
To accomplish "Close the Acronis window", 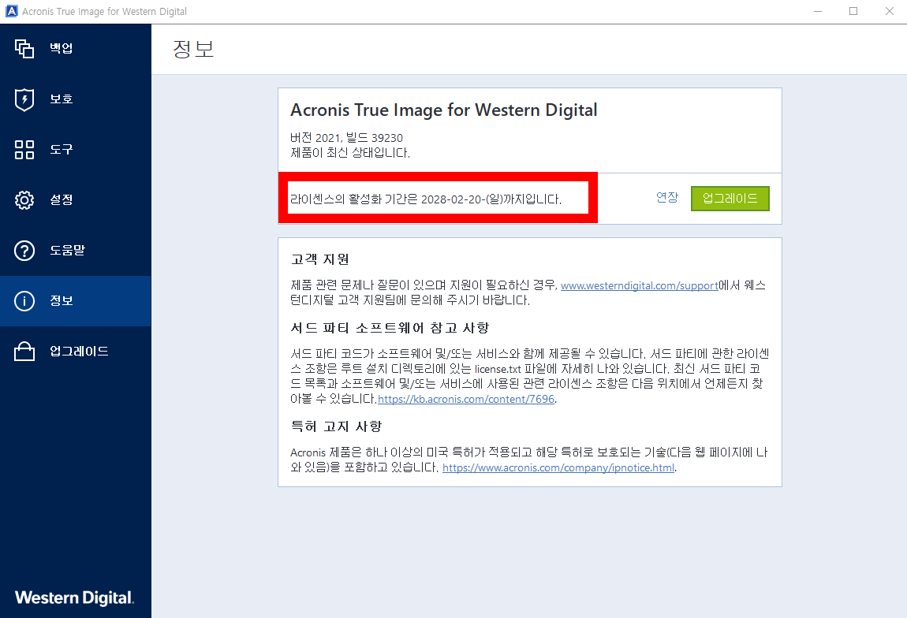I will (x=889, y=11).
